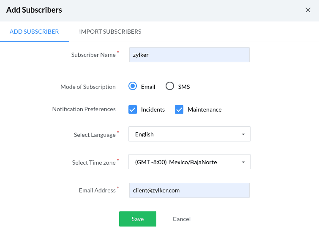Click the Add Subscribers dialog title
This screenshot has width=319, height=232.
(34, 10)
